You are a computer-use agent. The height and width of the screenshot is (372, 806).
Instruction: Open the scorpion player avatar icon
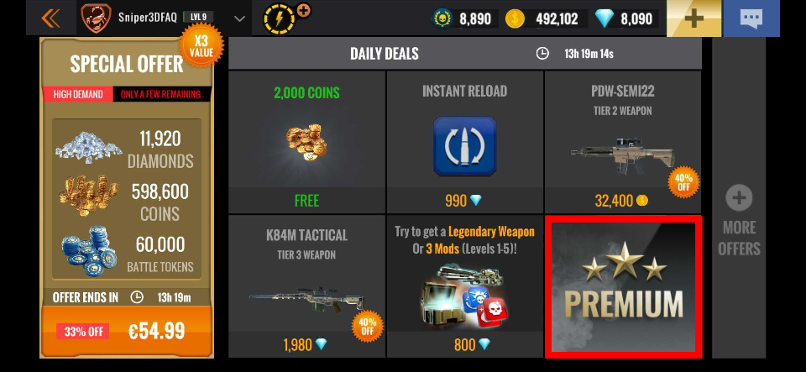[96, 18]
